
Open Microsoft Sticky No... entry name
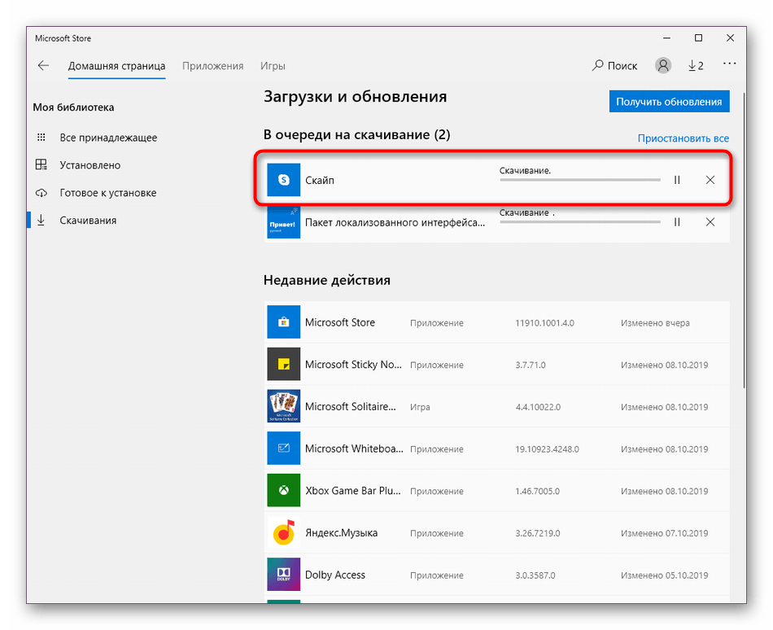pos(353,365)
